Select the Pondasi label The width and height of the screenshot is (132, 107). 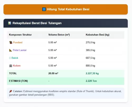[18, 43]
